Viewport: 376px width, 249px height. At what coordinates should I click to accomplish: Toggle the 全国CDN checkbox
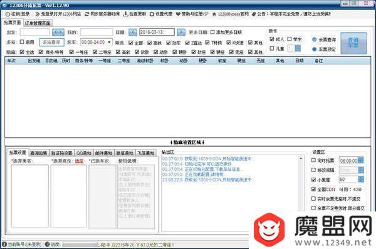point(313,189)
